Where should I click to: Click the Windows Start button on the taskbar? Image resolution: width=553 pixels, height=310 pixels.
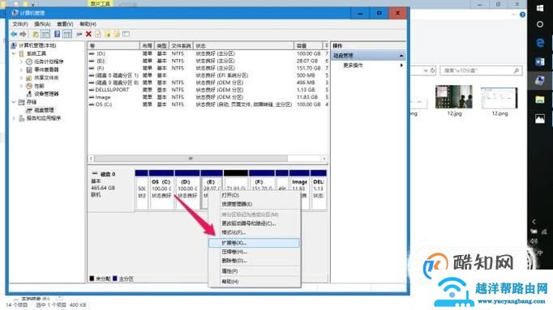(540, 8)
